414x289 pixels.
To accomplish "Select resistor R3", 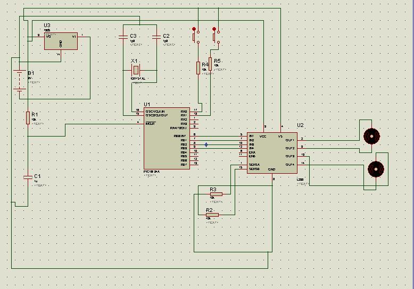I will point(216,194).
